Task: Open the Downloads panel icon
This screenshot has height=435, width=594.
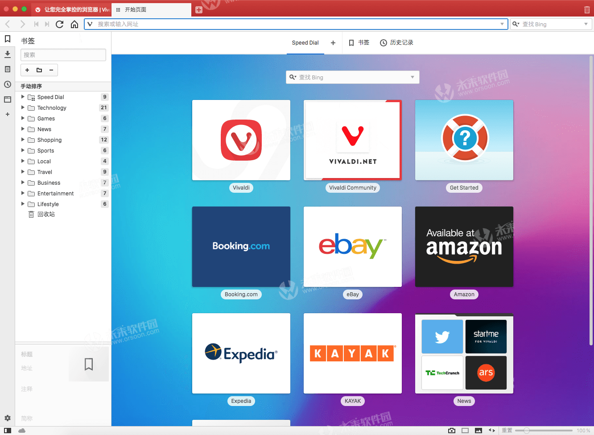Action: (x=8, y=54)
